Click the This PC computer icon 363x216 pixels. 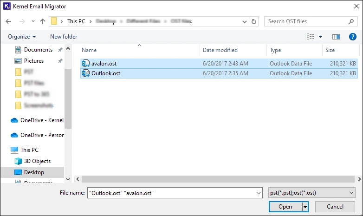14,150
